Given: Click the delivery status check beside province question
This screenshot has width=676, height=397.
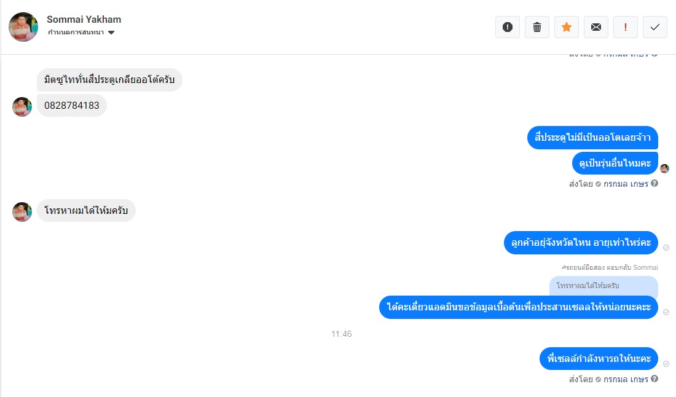Looking at the screenshot, I should click(x=666, y=248).
